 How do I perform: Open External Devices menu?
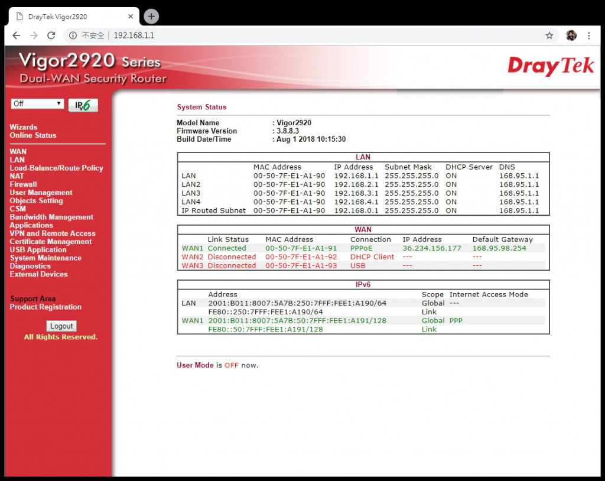[x=38, y=274]
